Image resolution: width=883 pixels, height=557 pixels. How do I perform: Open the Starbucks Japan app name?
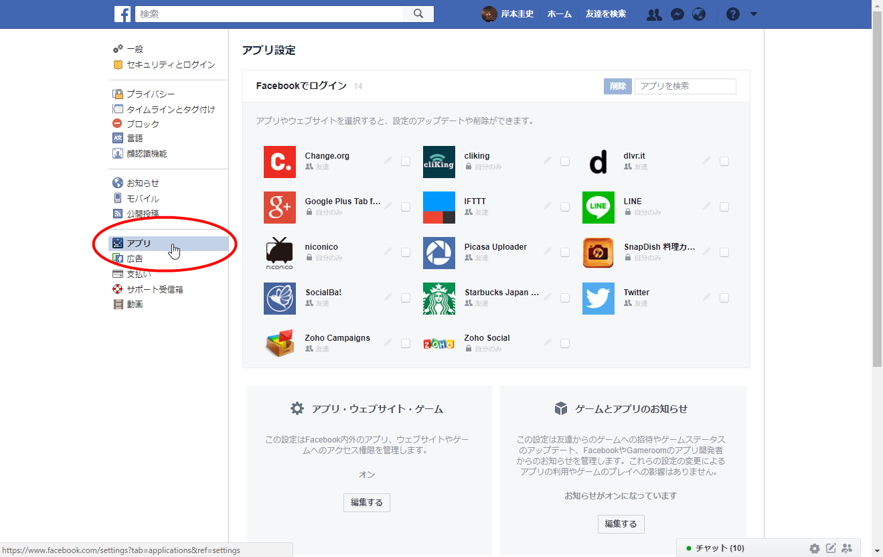tap(501, 293)
